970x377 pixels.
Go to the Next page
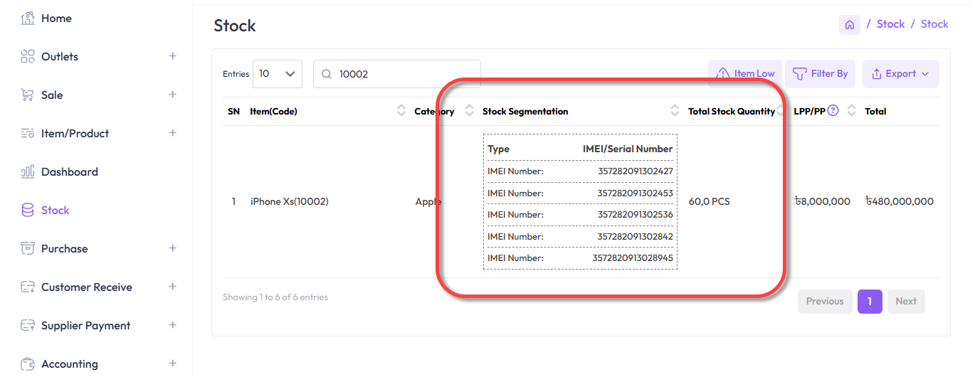(x=905, y=302)
